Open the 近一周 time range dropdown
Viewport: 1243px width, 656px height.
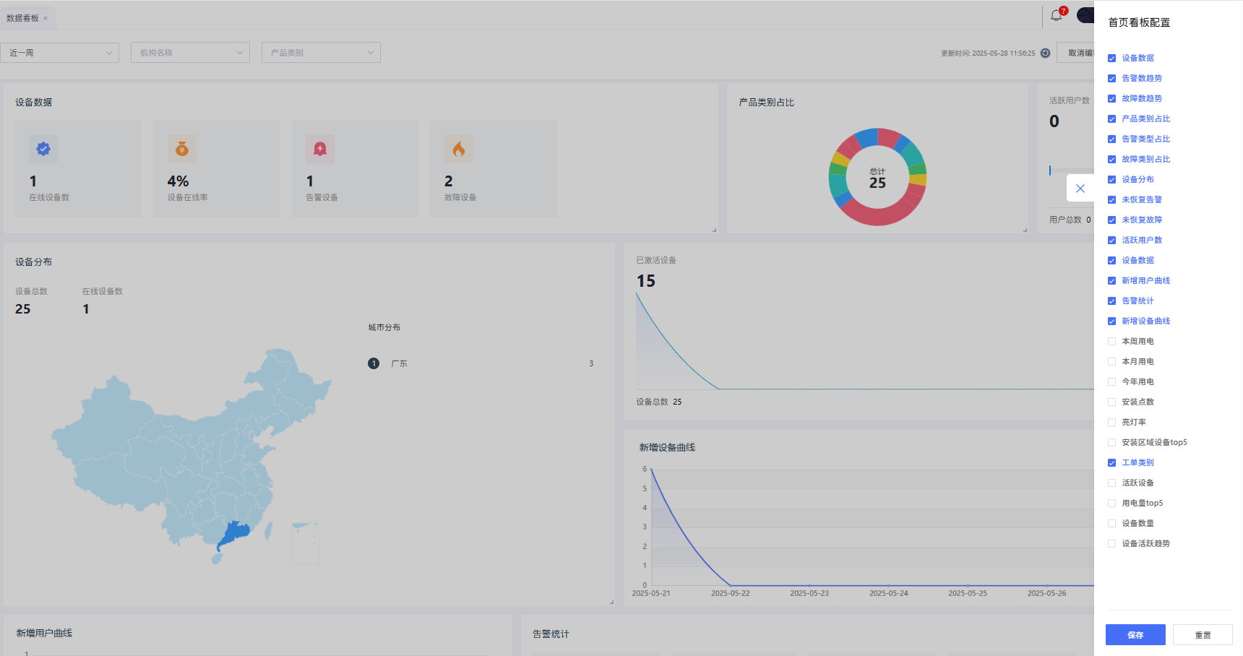tap(60, 53)
